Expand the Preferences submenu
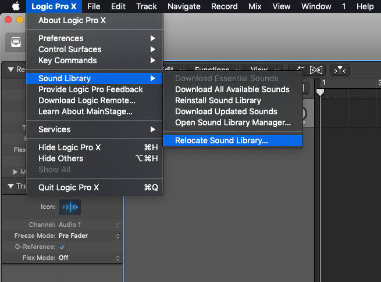Screen dimensions: 381x282 pyautogui.click(x=94, y=38)
